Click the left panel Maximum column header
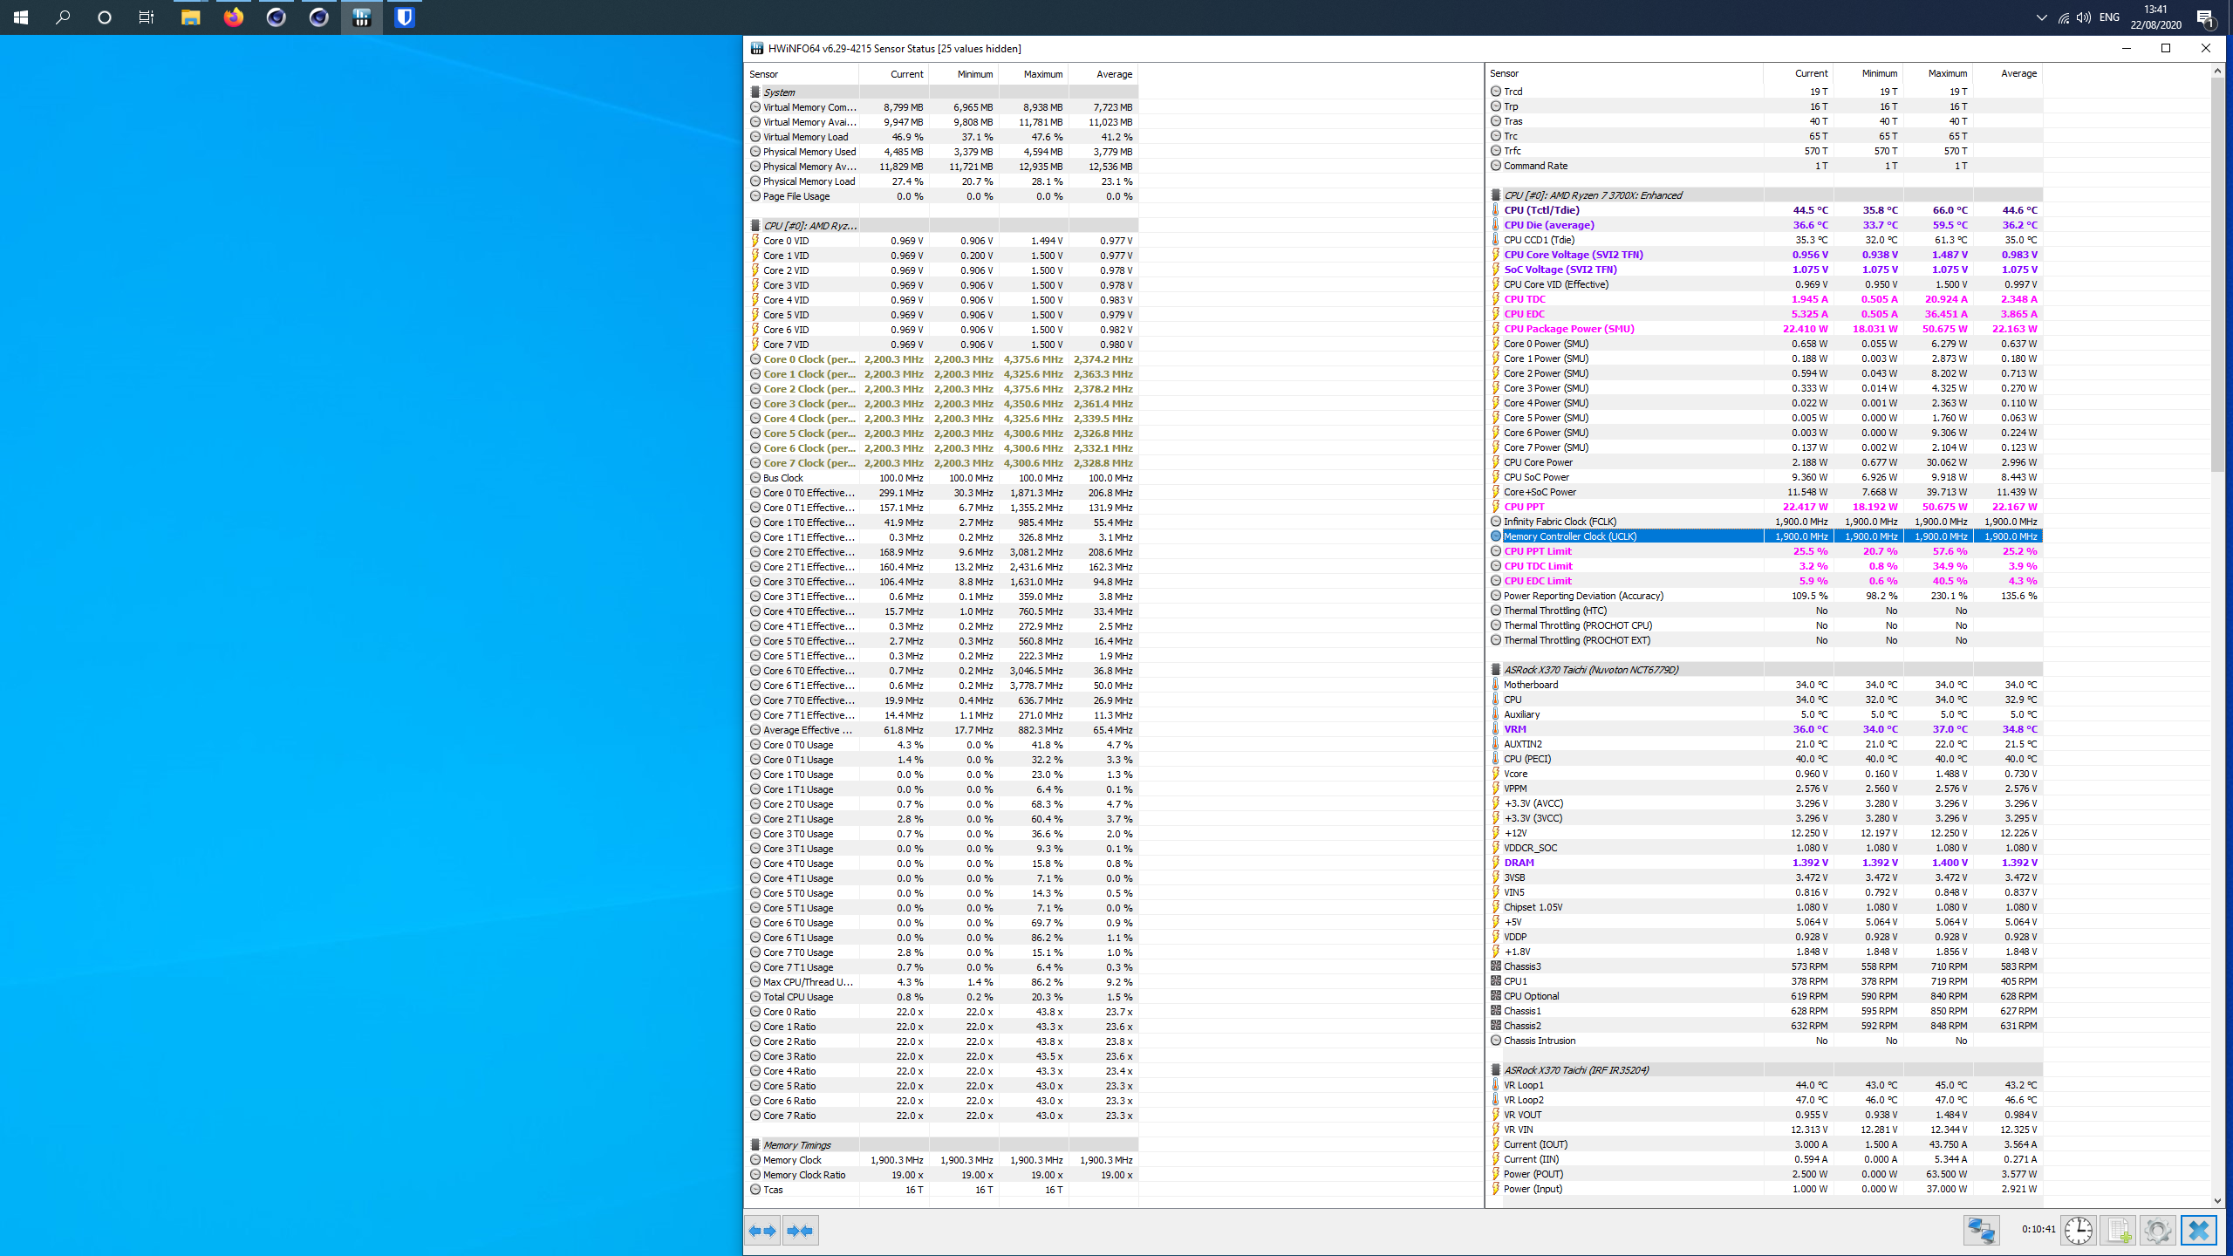This screenshot has width=2233, height=1256. click(1042, 74)
